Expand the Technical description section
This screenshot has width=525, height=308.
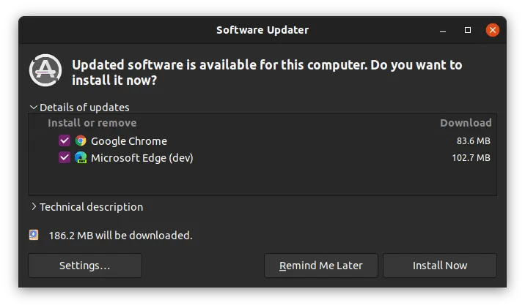(x=34, y=207)
